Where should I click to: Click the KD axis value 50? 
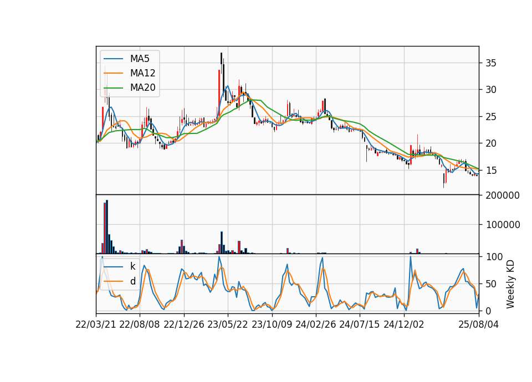pyautogui.click(x=491, y=284)
